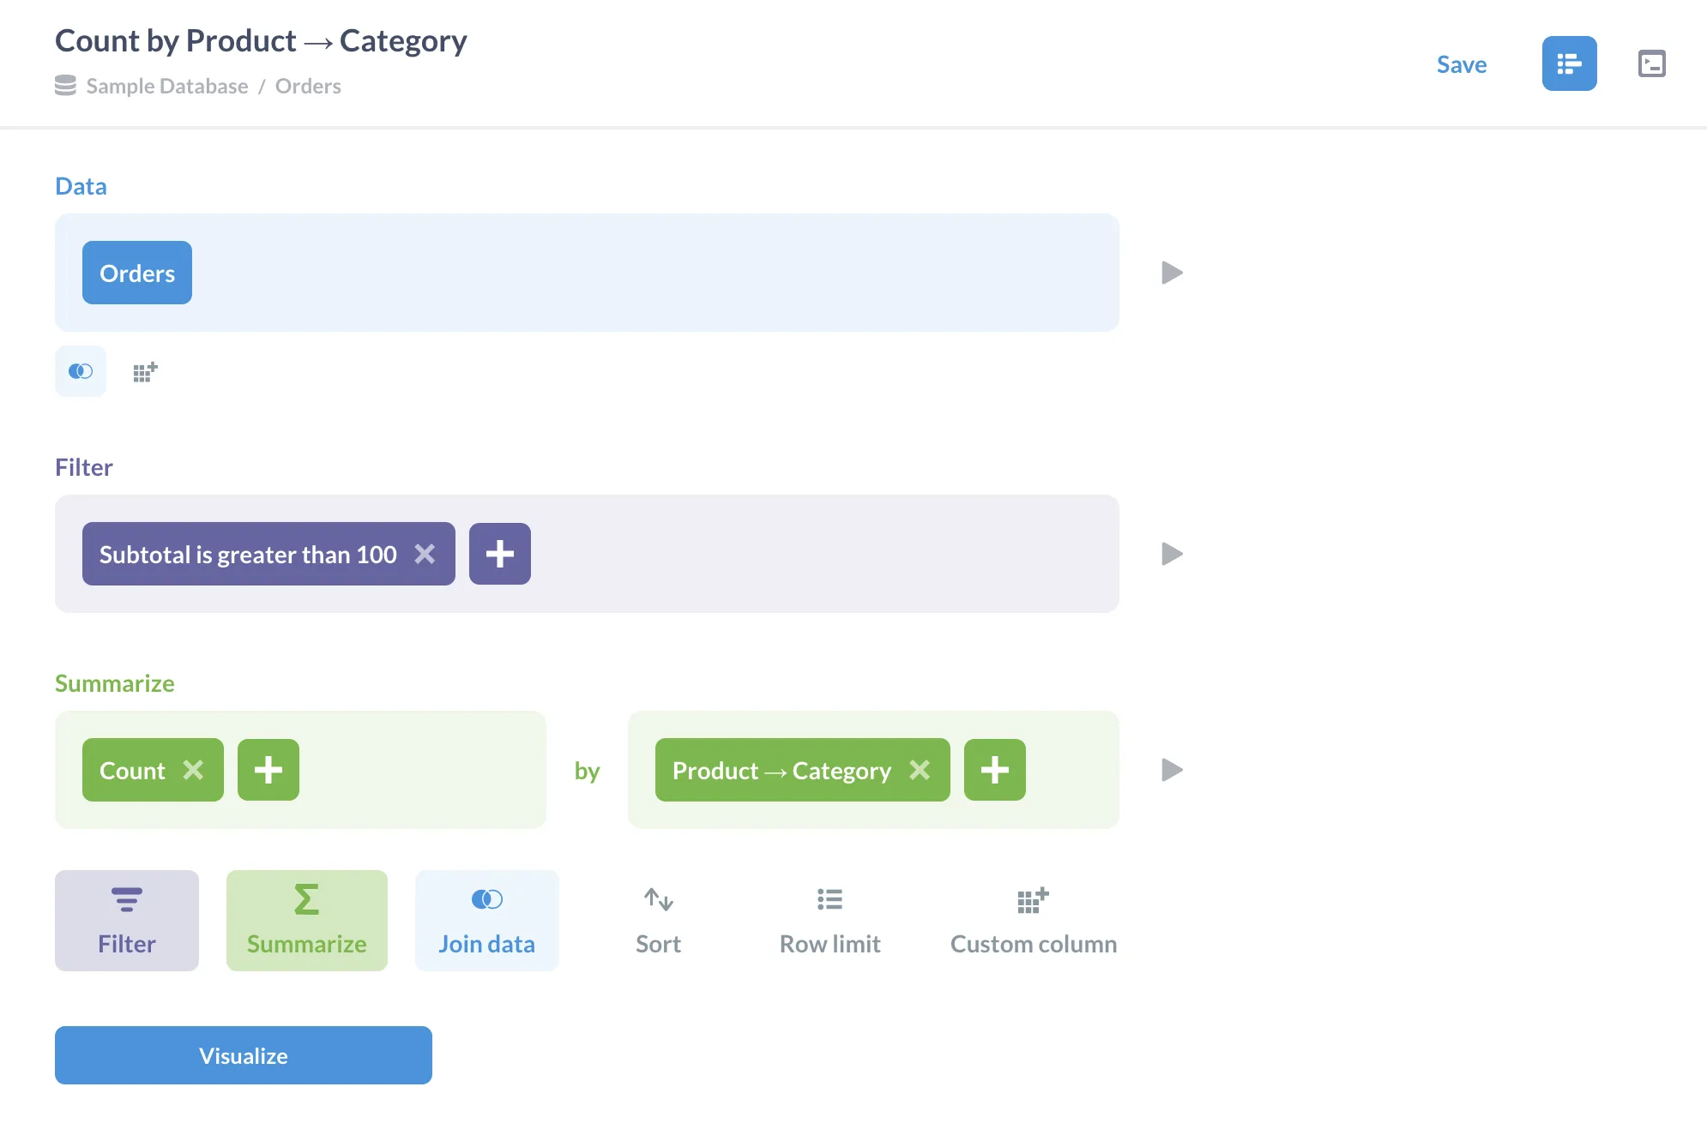Select the Summarize sigma icon
1707x1129 pixels.
pyautogui.click(x=306, y=920)
